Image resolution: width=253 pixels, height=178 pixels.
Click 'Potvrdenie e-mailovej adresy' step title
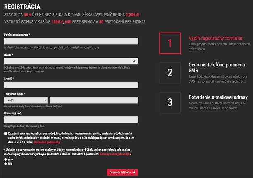[218, 97]
